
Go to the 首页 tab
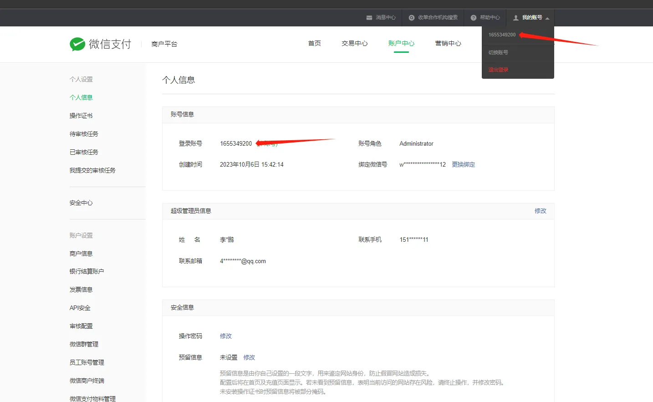(314, 43)
